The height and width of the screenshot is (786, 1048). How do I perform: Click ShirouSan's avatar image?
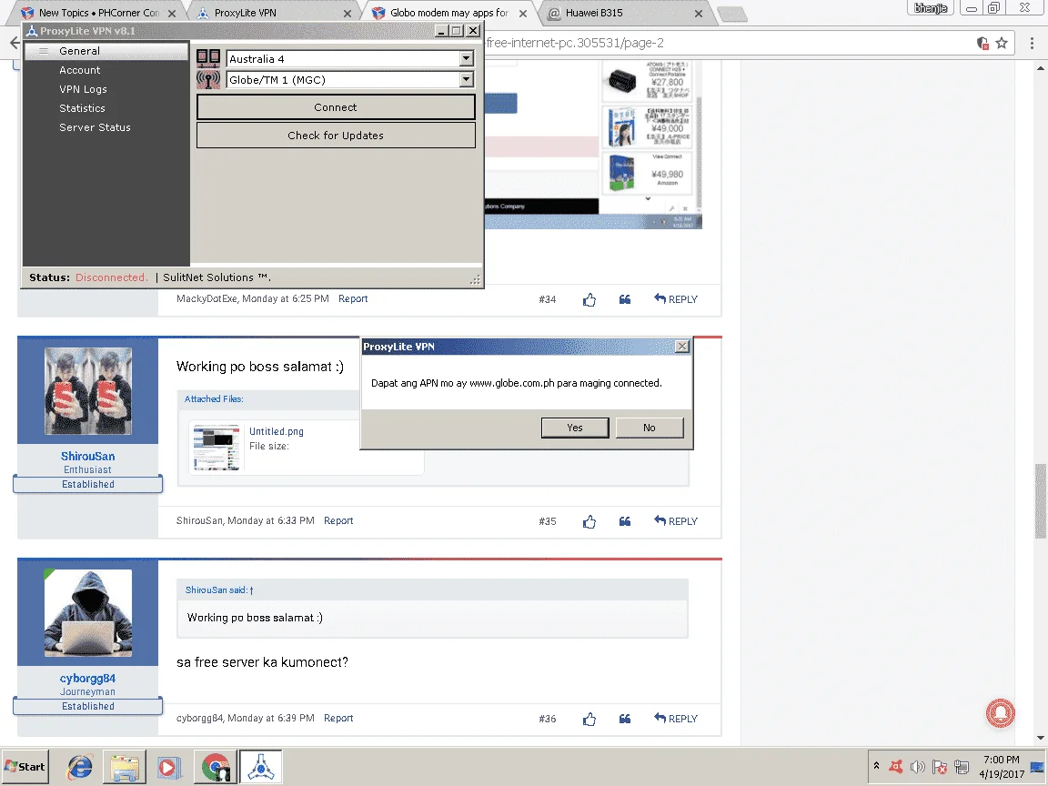pyautogui.click(x=87, y=391)
